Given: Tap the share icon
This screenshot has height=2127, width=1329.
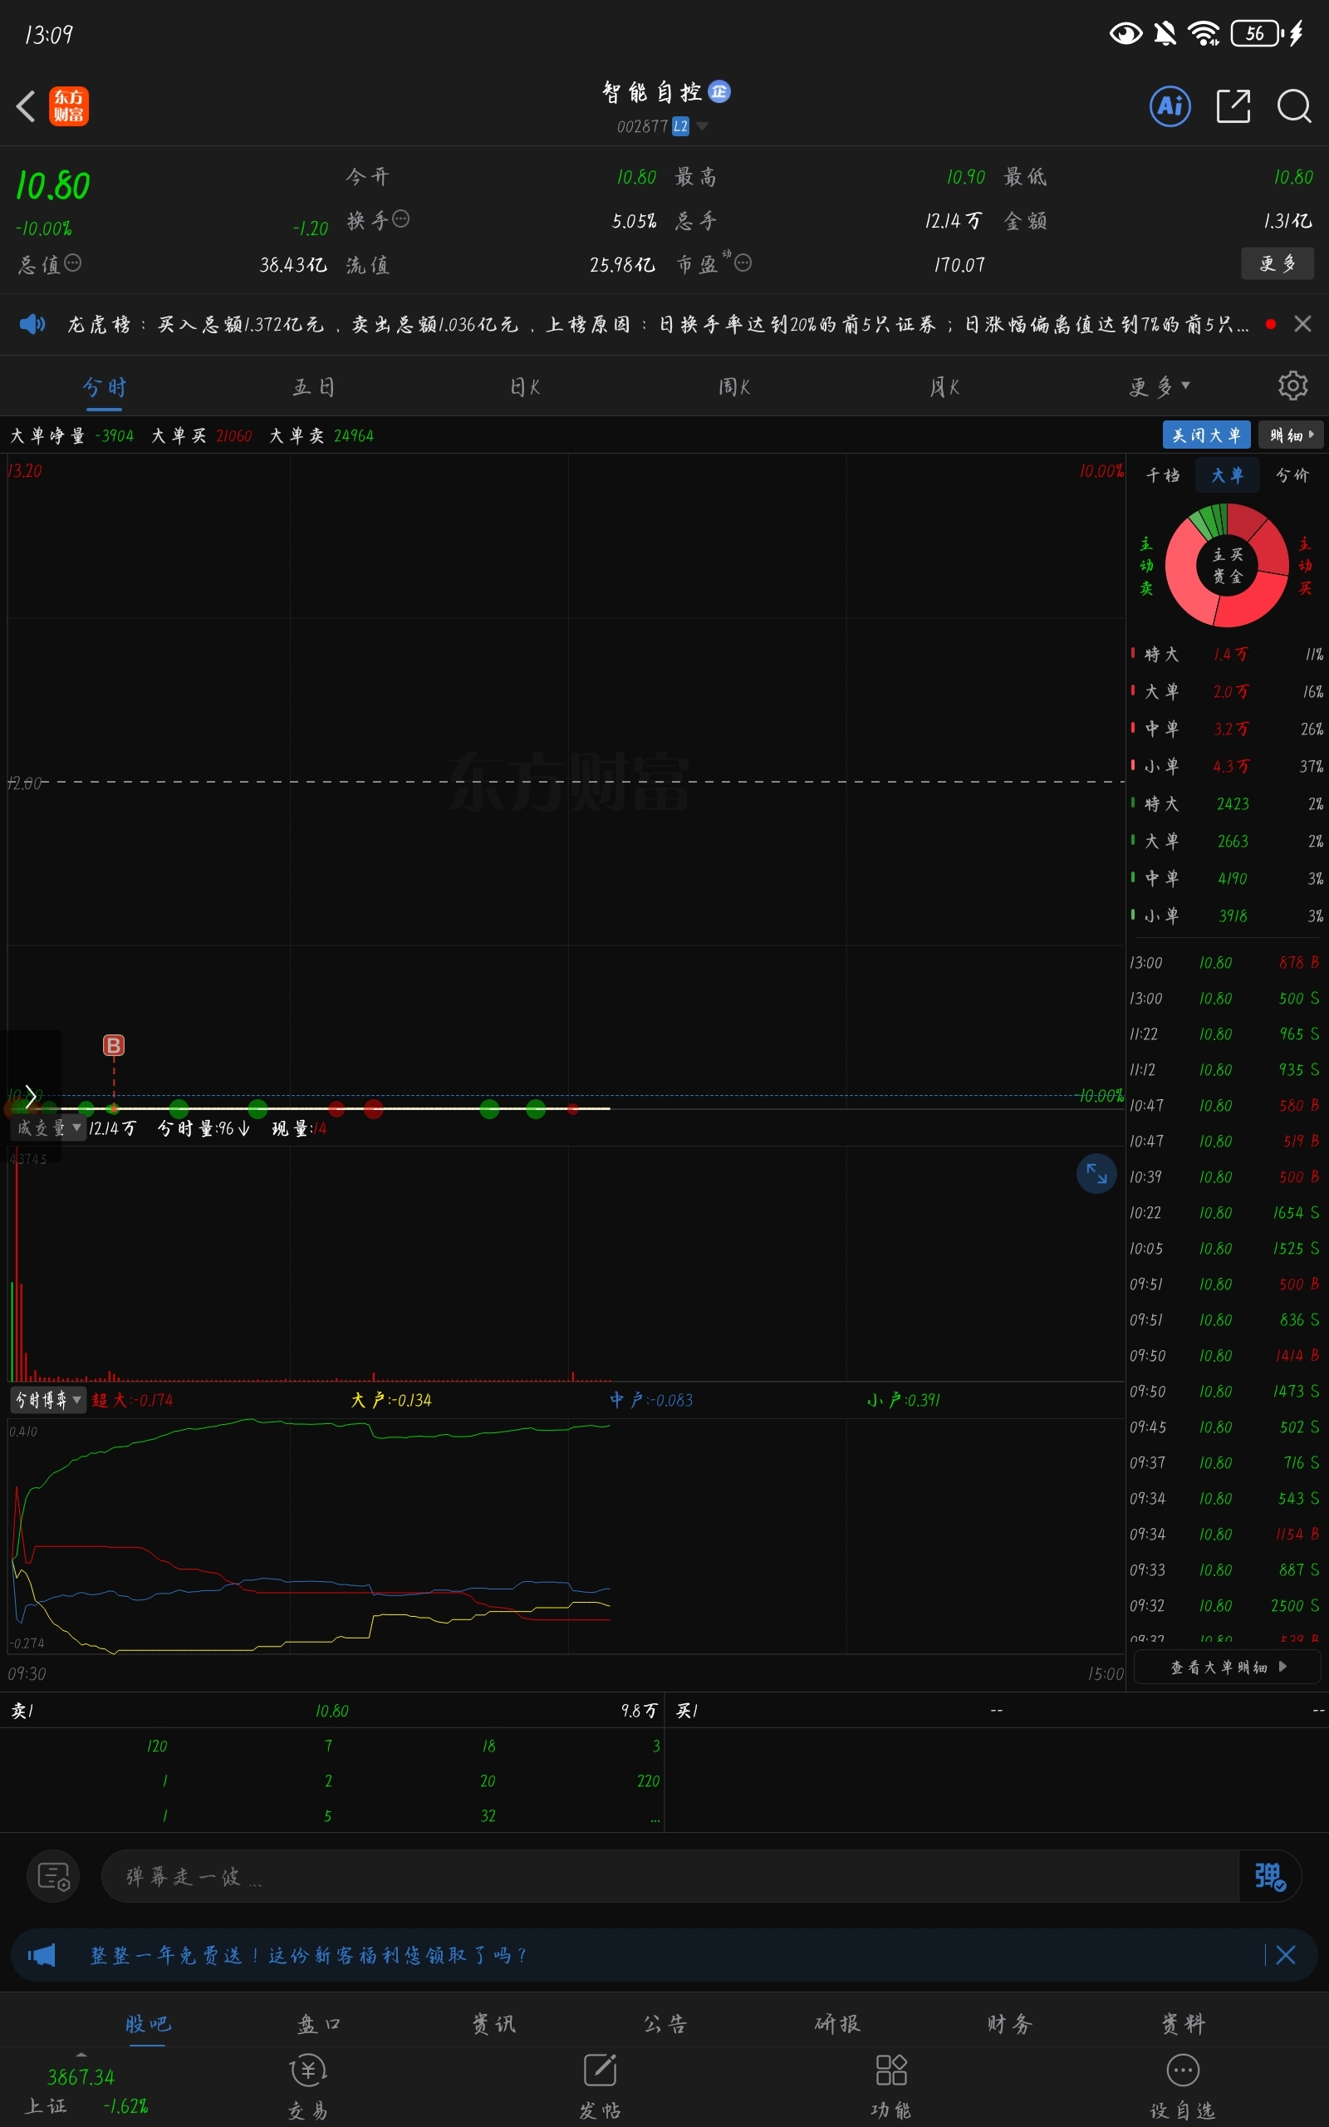Looking at the screenshot, I should point(1233,106).
